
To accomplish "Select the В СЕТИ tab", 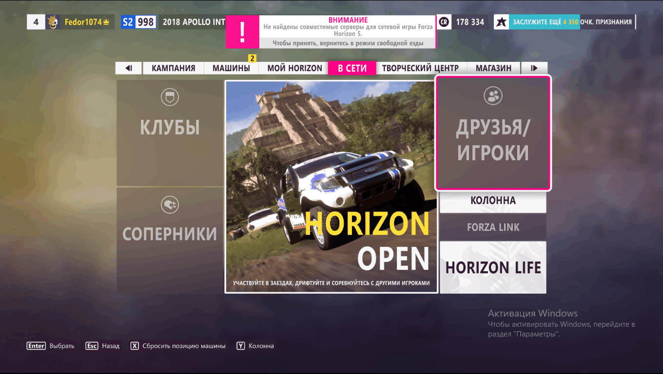I will [352, 68].
